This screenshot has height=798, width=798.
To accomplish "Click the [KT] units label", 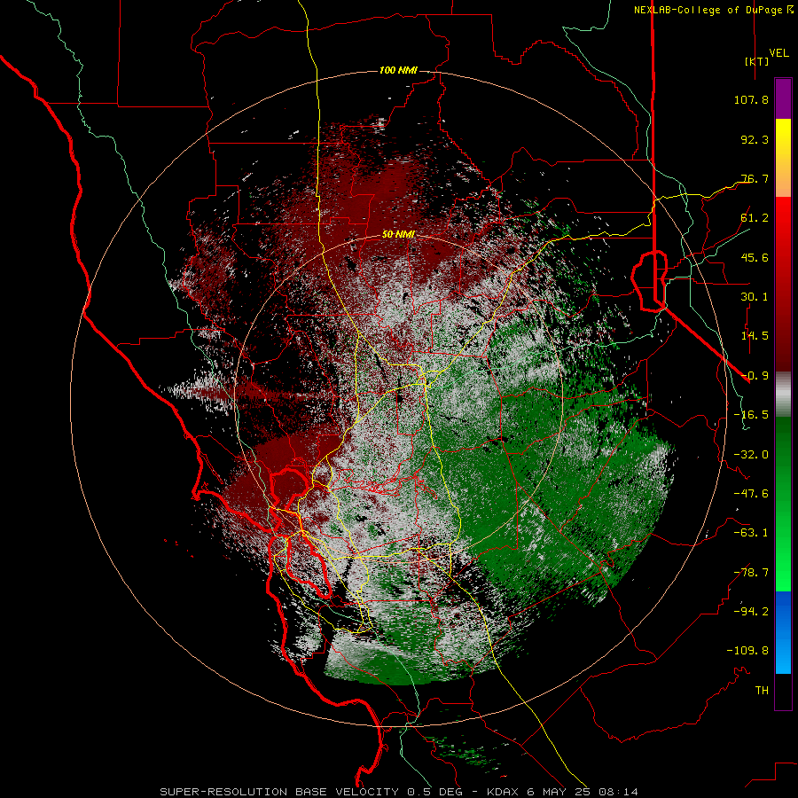I will point(757,61).
